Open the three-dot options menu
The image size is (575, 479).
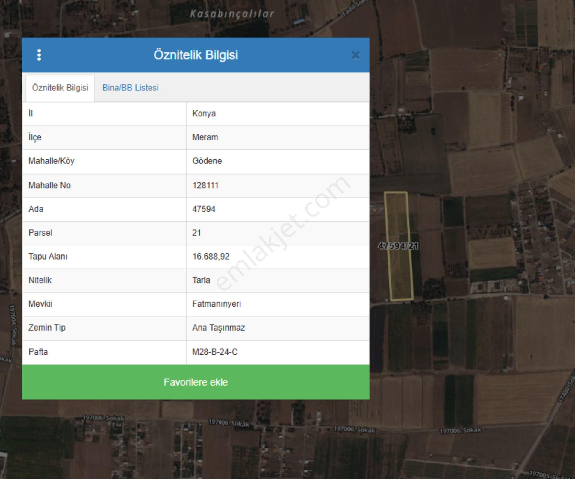point(39,55)
